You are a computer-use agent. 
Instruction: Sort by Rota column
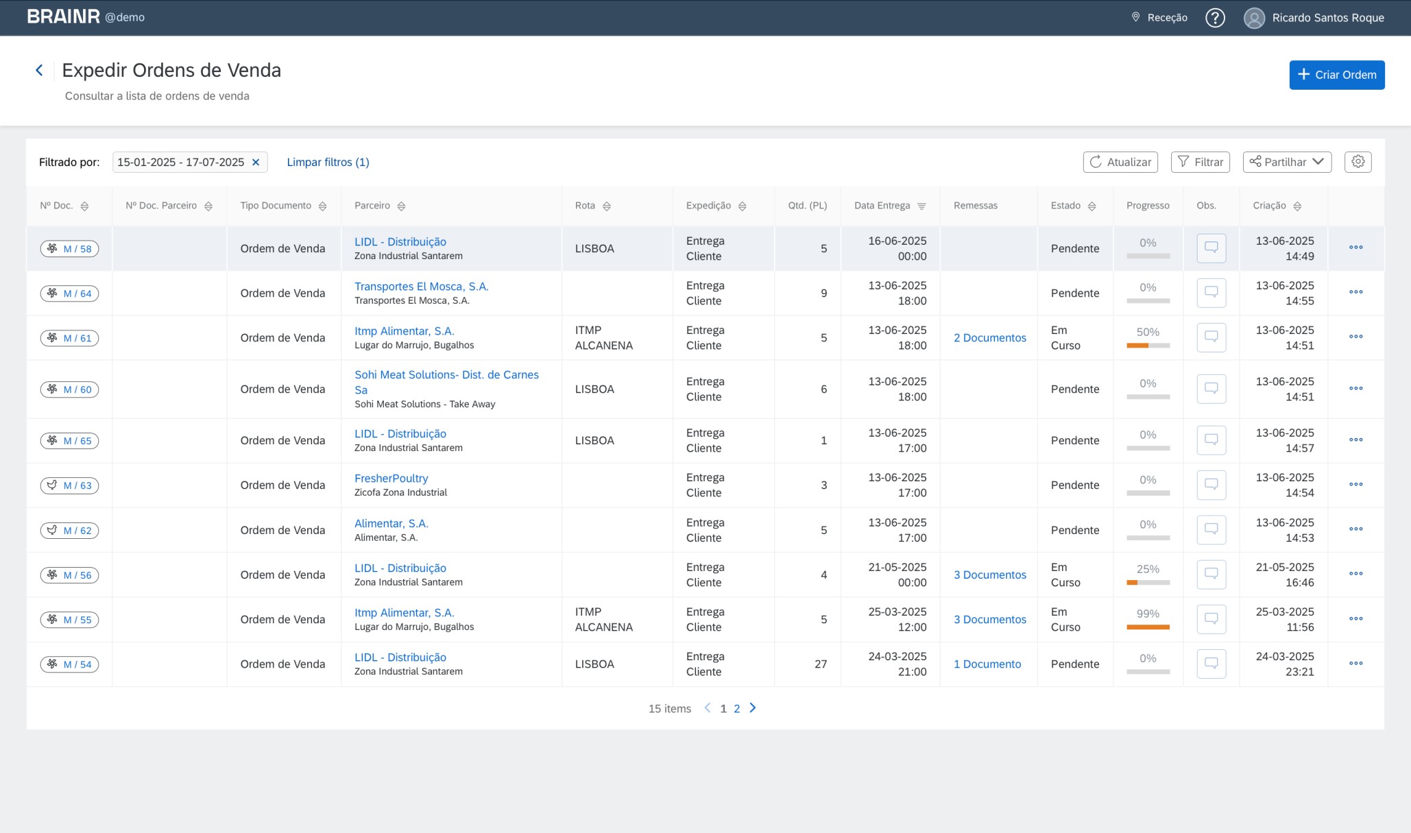[x=606, y=206]
